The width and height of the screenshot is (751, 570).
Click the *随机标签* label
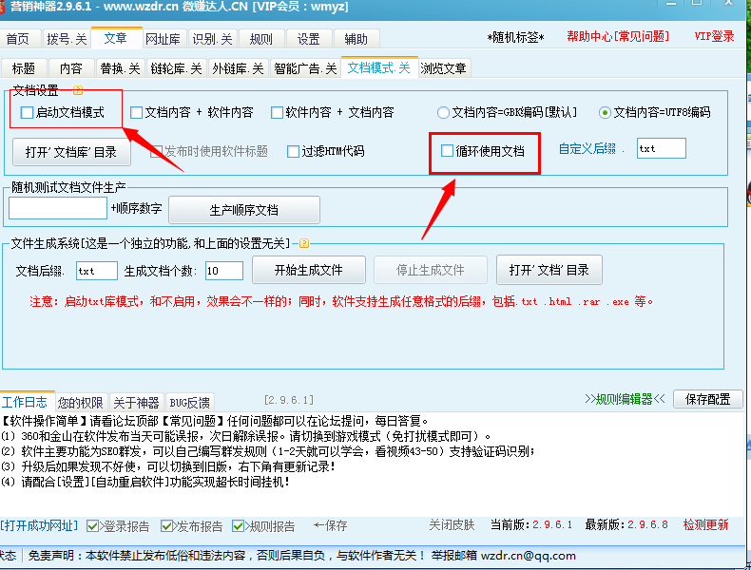click(515, 37)
